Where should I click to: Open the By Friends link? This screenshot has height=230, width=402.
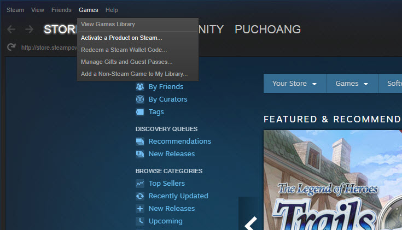click(x=166, y=87)
